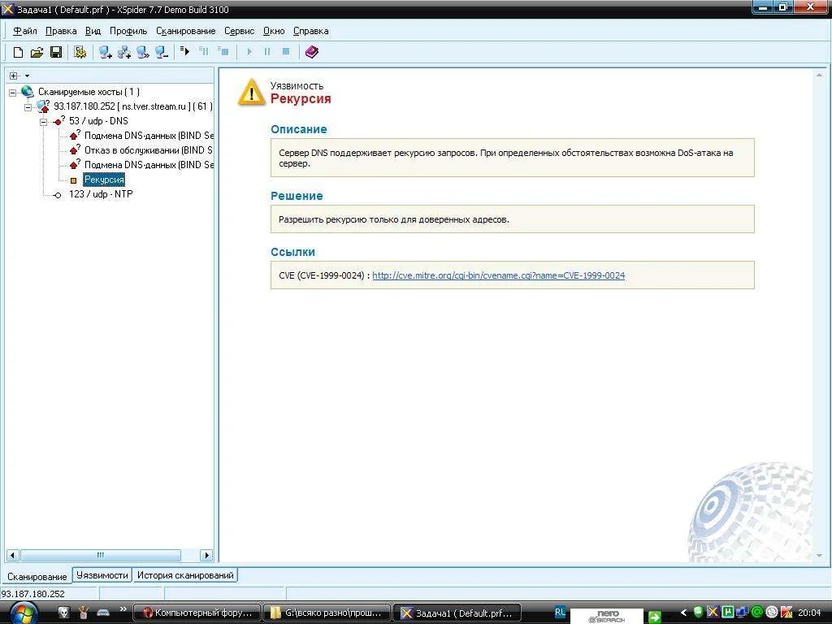
Task: Click the tree panel horizontal scrollbar thumb
Action: 100,556
